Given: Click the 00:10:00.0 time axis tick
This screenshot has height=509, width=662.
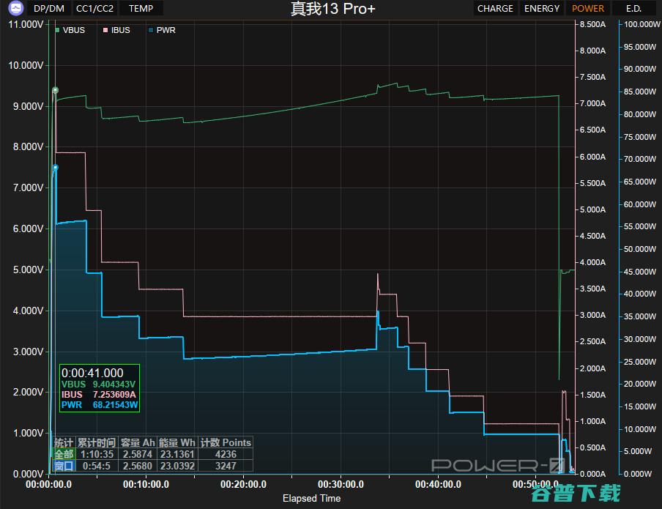Looking at the screenshot, I should (x=146, y=485).
